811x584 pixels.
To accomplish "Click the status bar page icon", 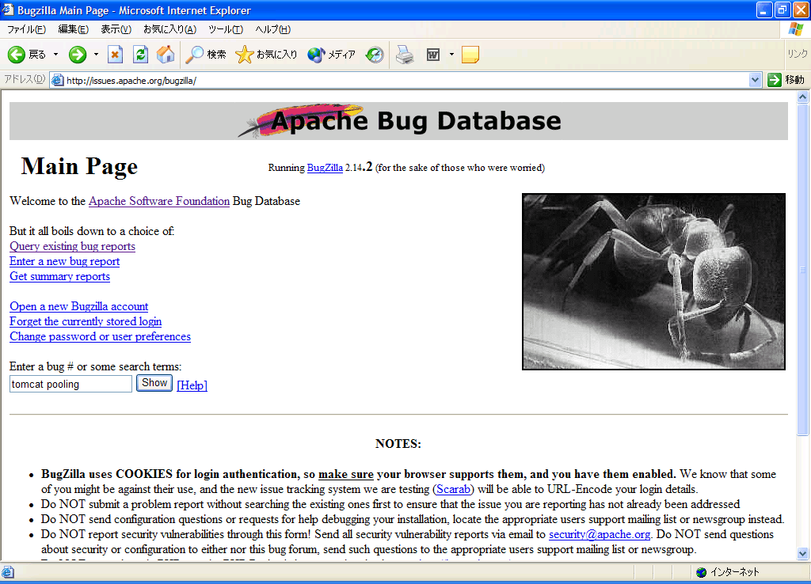I will pos(8,572).
